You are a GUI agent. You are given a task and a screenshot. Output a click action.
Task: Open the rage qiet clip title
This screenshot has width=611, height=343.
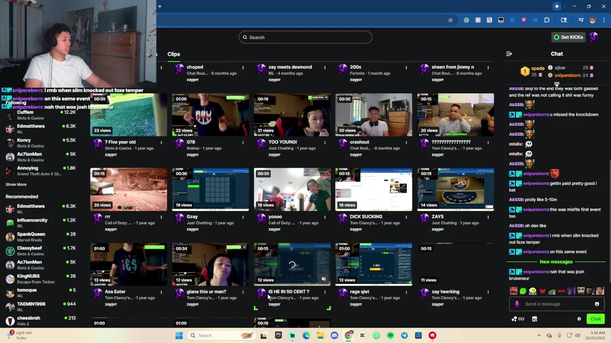point(359,292)
